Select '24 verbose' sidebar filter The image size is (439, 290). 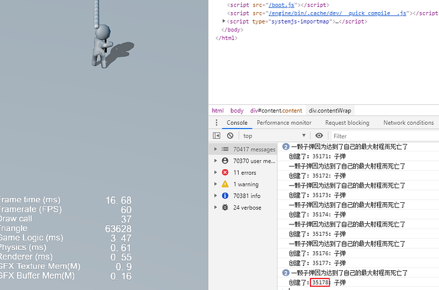click(243, 207)
